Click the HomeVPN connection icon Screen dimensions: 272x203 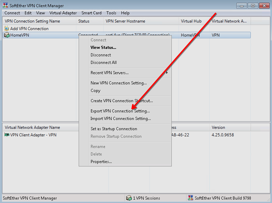[x=7, y=35]
